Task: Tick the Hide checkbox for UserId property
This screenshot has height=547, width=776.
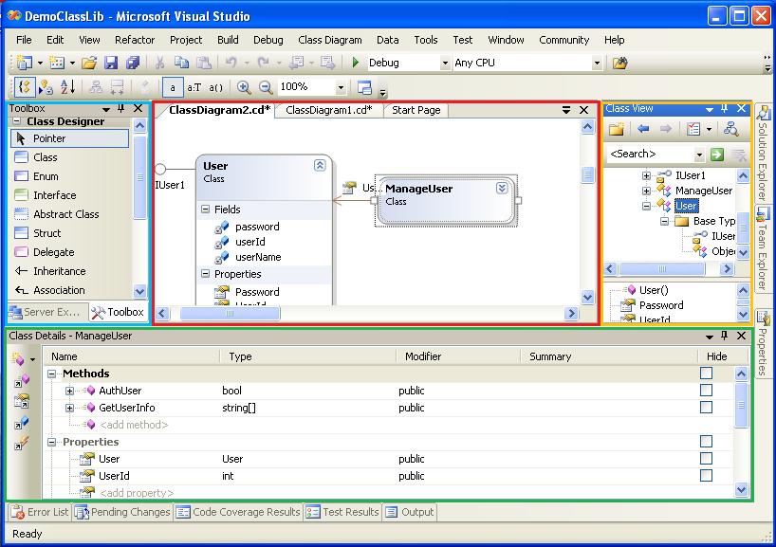Action: click(706, 476)
